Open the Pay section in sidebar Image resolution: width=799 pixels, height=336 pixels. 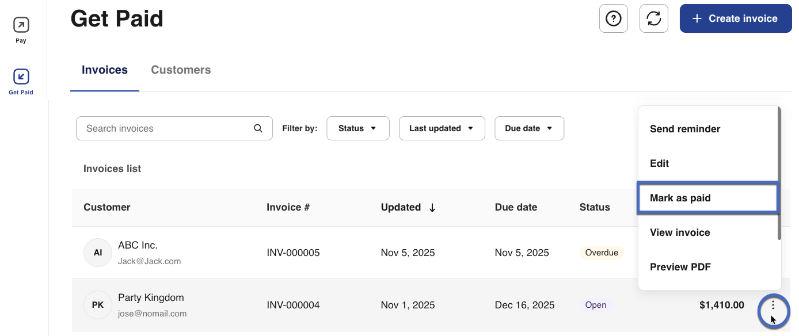(21, 25)
